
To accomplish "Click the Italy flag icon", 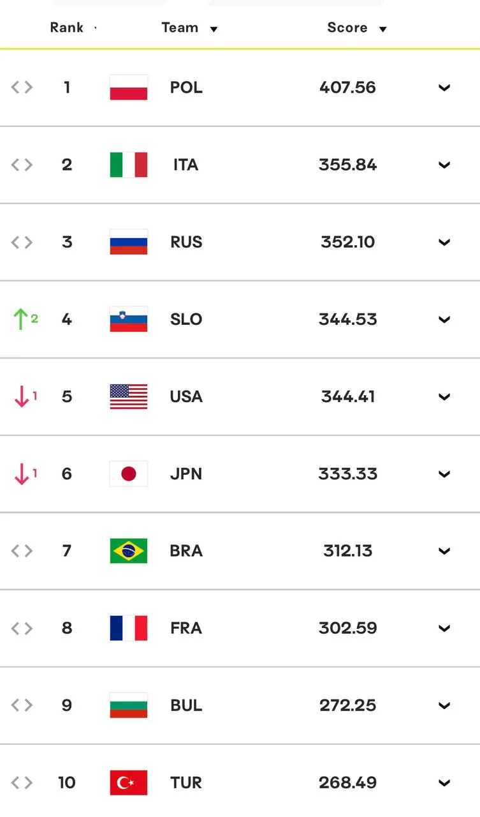I will tap(129, 165).
